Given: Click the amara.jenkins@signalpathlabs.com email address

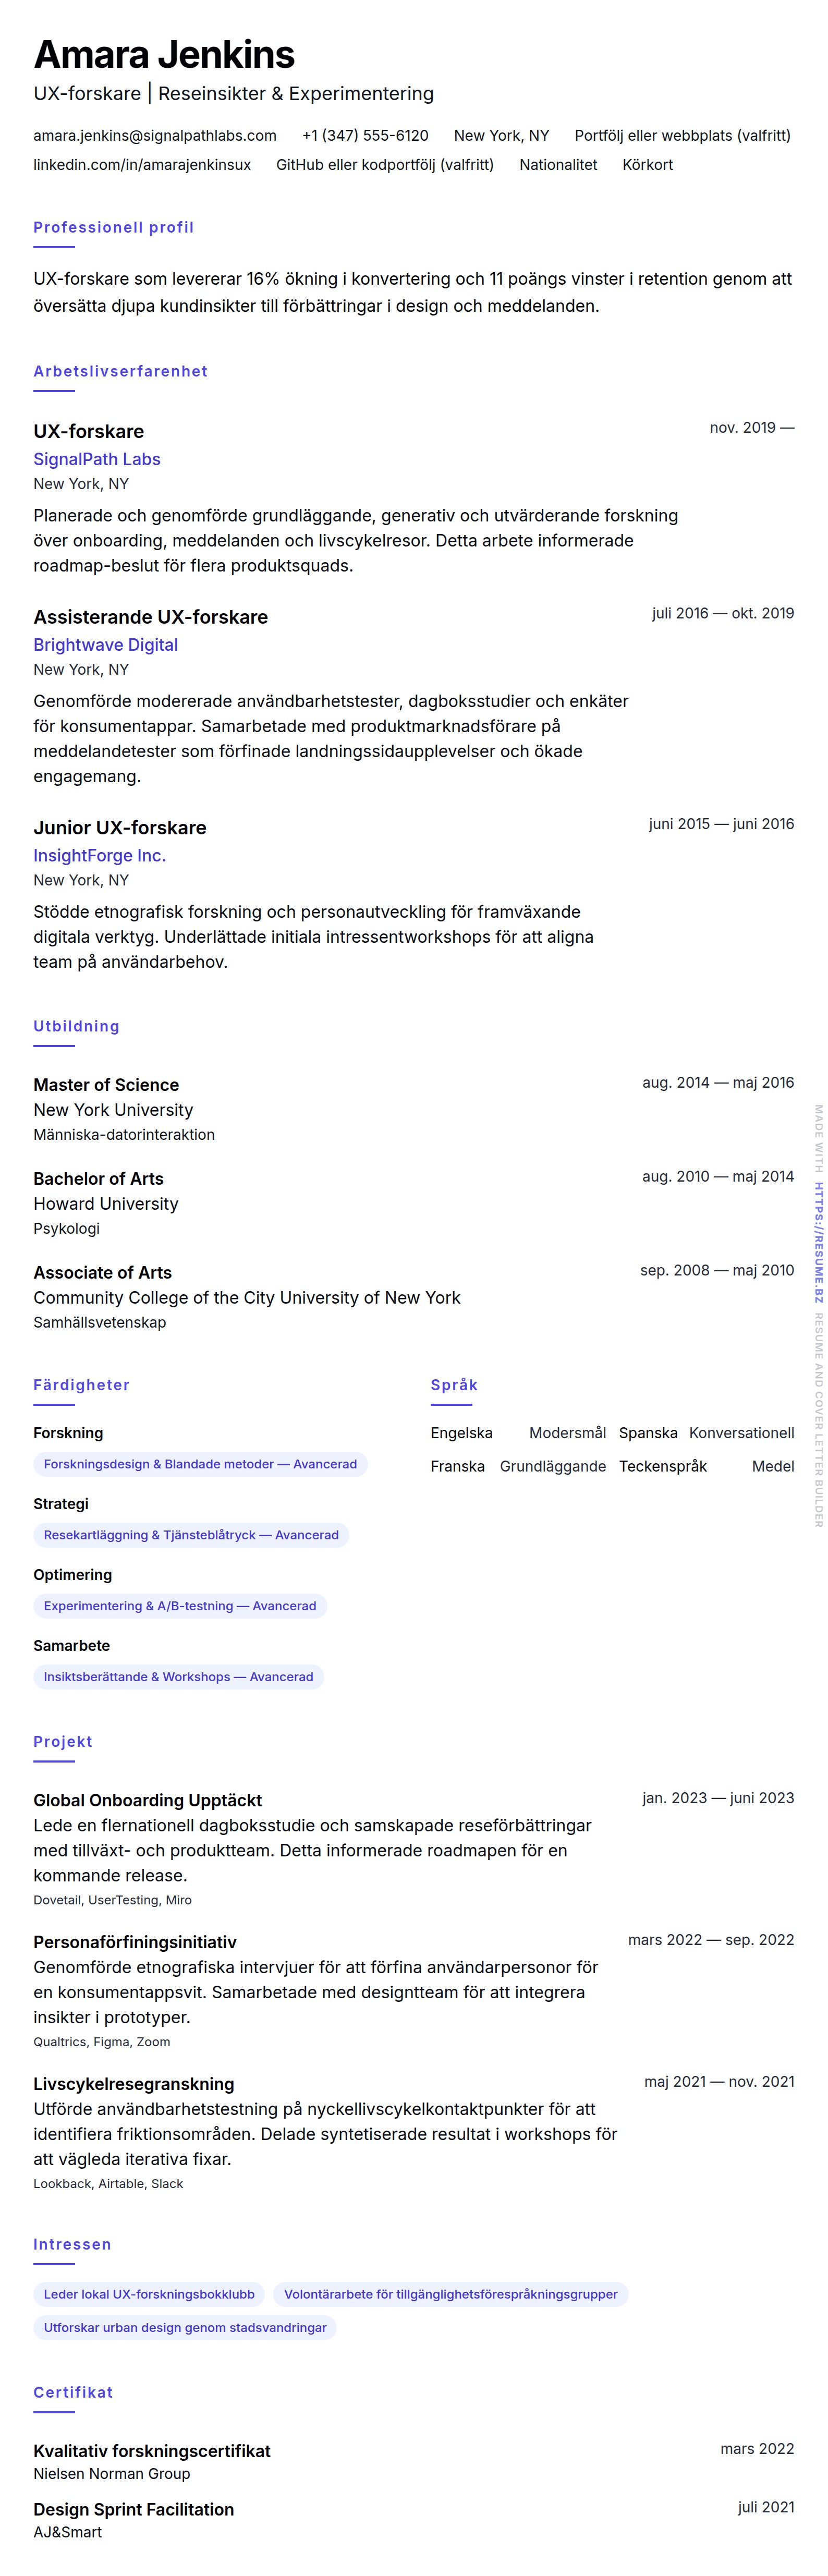Looking at the screenshot, I should pyautogui.click(x=155, y=136).
